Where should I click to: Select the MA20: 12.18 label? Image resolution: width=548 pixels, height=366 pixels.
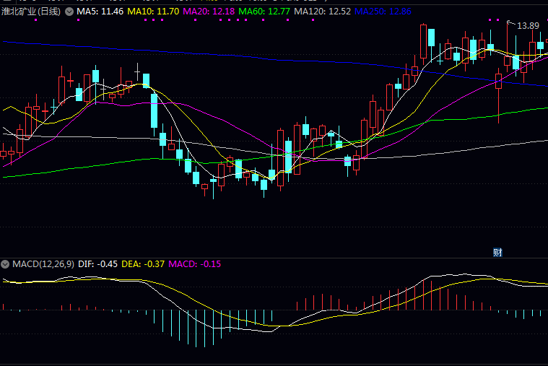coord(209,12)
